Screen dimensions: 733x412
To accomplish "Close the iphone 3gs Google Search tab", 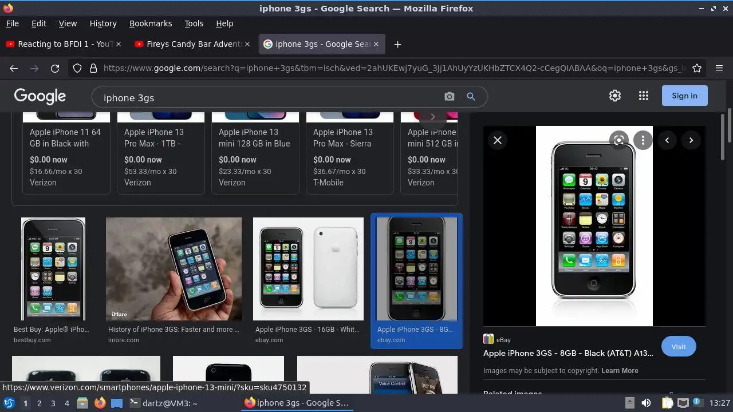I will pyautogui.click(x=376, y=44).
